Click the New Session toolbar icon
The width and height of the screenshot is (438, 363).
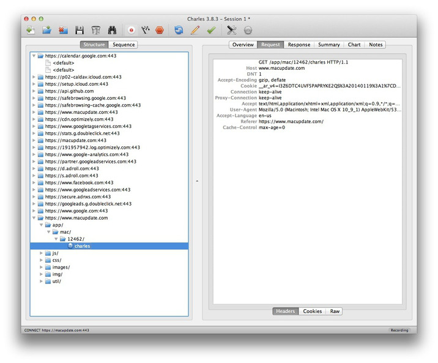pos(31,29)
